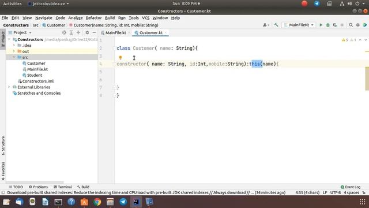Show applications grid icon
Screen dimensions: 369x208
point(363,202)
